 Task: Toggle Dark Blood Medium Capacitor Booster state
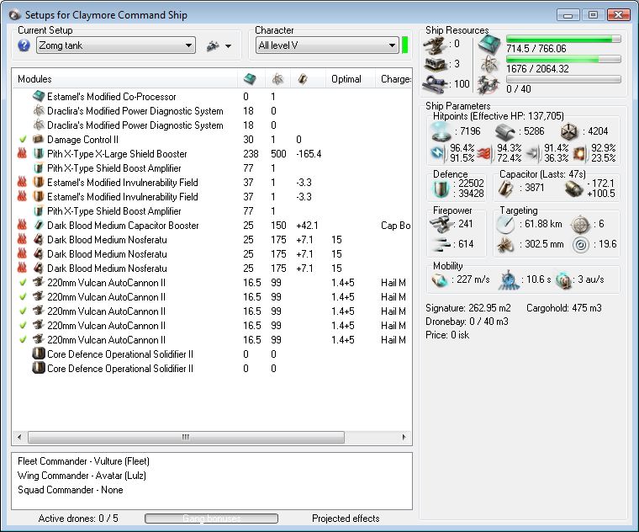(x=22, y=226)
